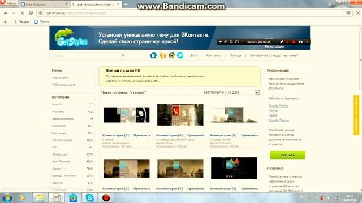Click Применить under first Сталкер theme

[142, 135]
